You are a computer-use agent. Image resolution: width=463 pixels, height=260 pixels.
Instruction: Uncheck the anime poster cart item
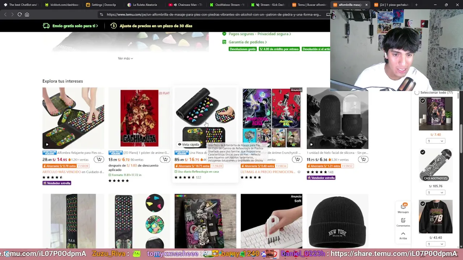pos(422,101)
